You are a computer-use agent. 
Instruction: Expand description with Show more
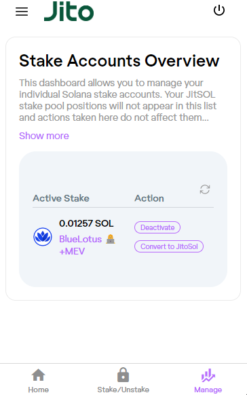tap(44, 136)
